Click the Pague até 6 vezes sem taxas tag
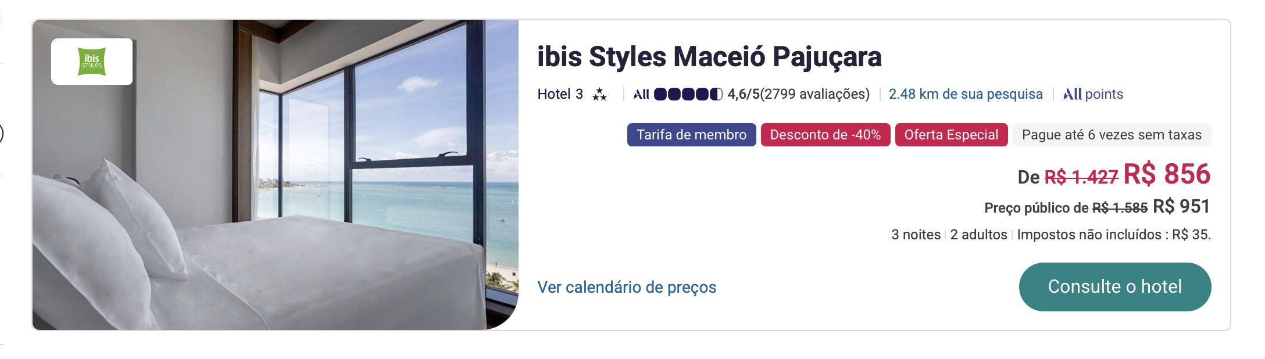1265x359 pixels. click(1112, 135)
